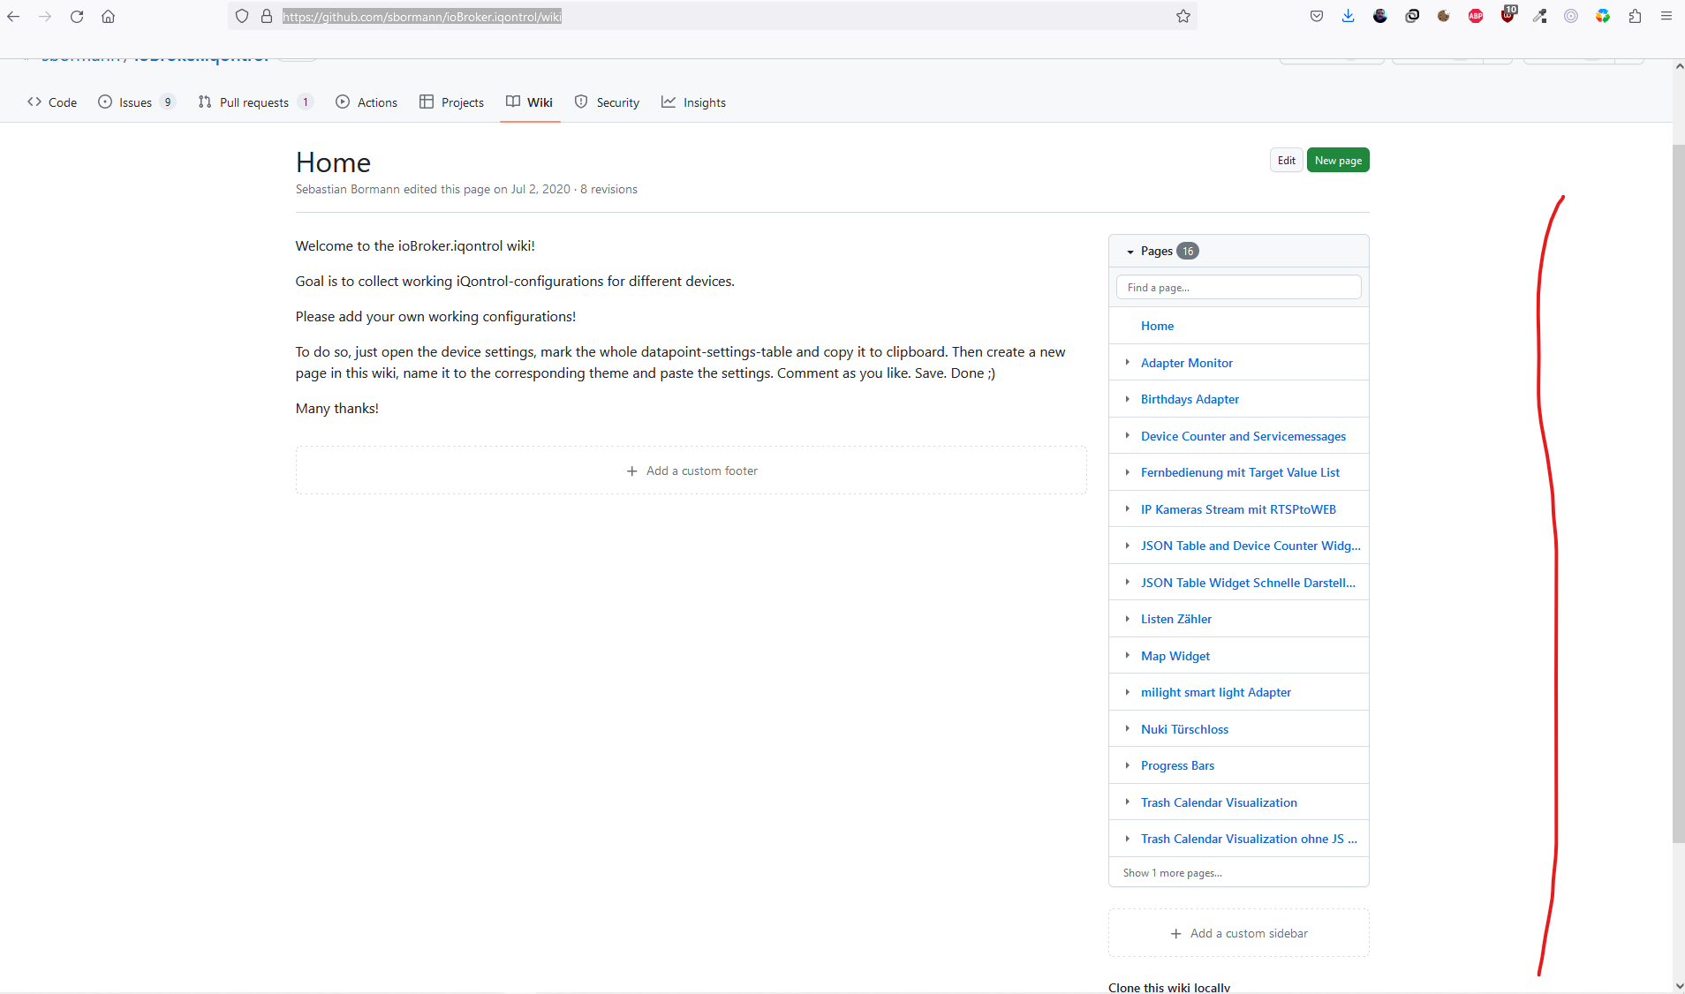Click the green New page button
1685x994 pixels.
(1338, 160)
